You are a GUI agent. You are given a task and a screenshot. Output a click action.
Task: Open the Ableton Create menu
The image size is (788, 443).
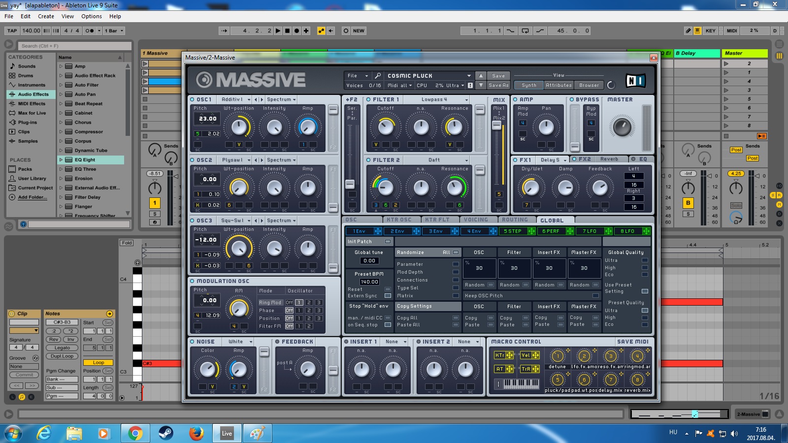coord(46,16)
